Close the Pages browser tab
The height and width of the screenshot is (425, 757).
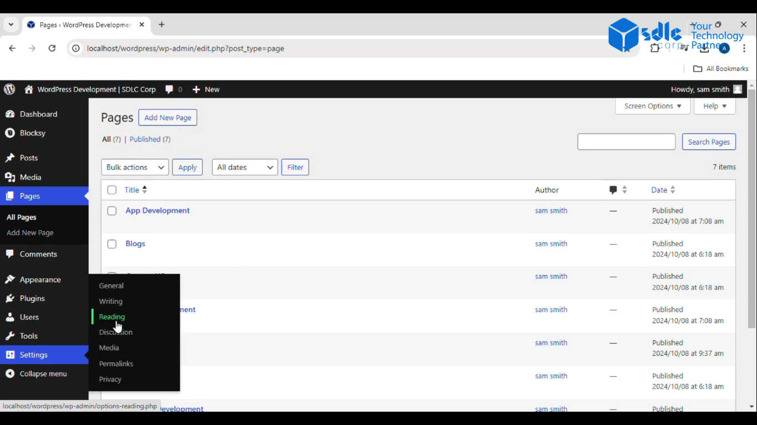[x=142, y=24]
